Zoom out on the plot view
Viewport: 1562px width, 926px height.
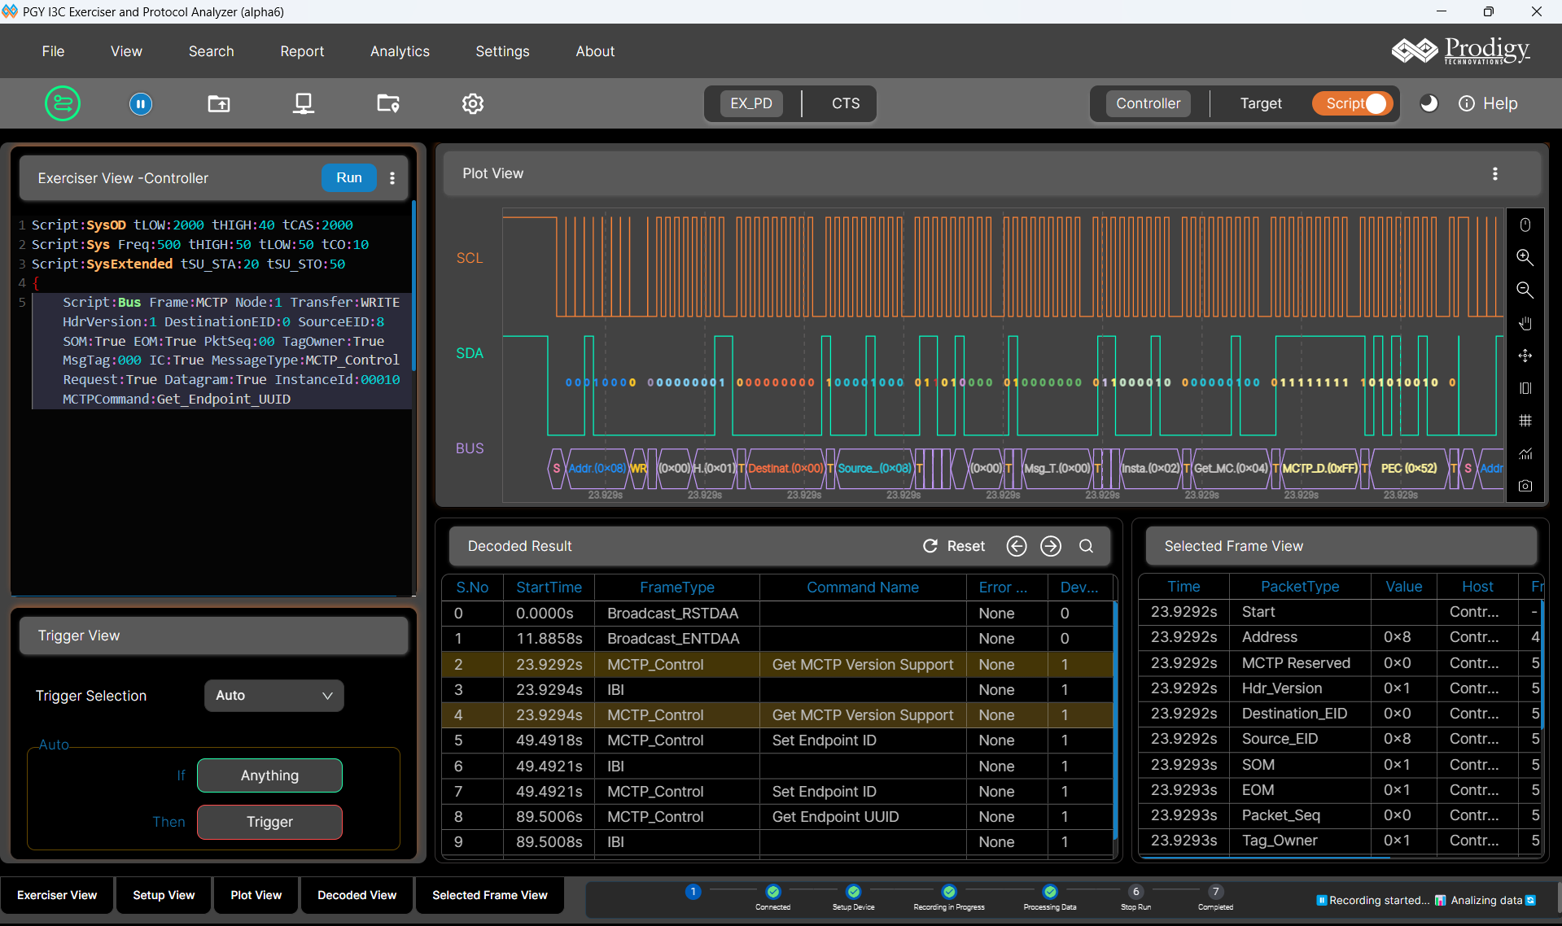click(1525, 290)
